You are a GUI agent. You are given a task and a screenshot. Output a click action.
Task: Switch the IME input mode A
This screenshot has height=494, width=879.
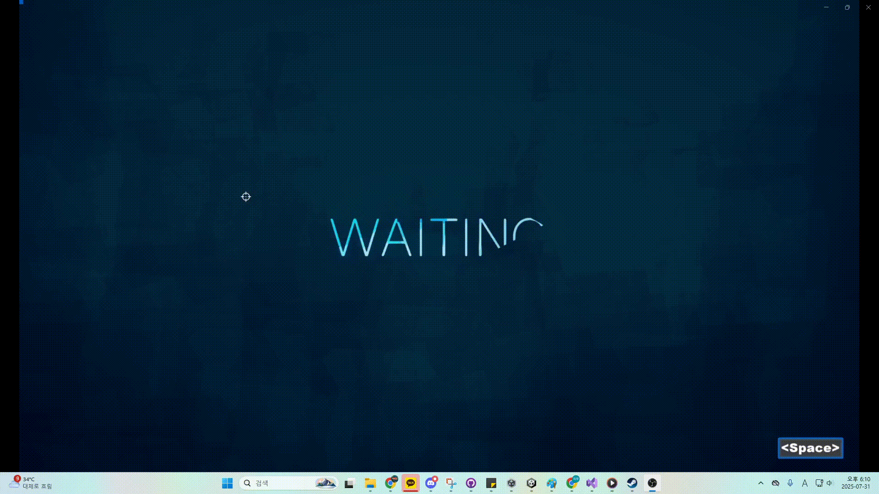pyautogui.click(x=805, y=483)
